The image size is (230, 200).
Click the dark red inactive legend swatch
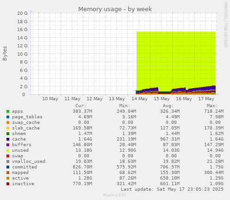(x=8, y=184)
